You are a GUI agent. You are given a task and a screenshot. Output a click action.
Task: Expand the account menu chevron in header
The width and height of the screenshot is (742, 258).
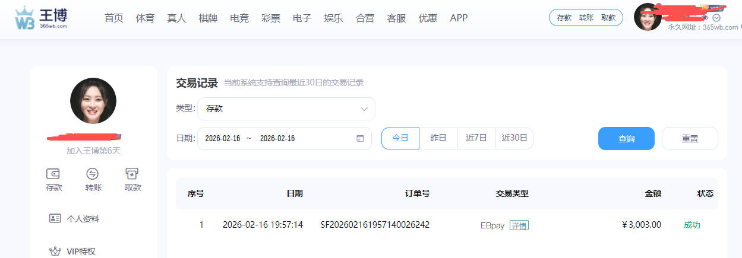coord(716,18)
